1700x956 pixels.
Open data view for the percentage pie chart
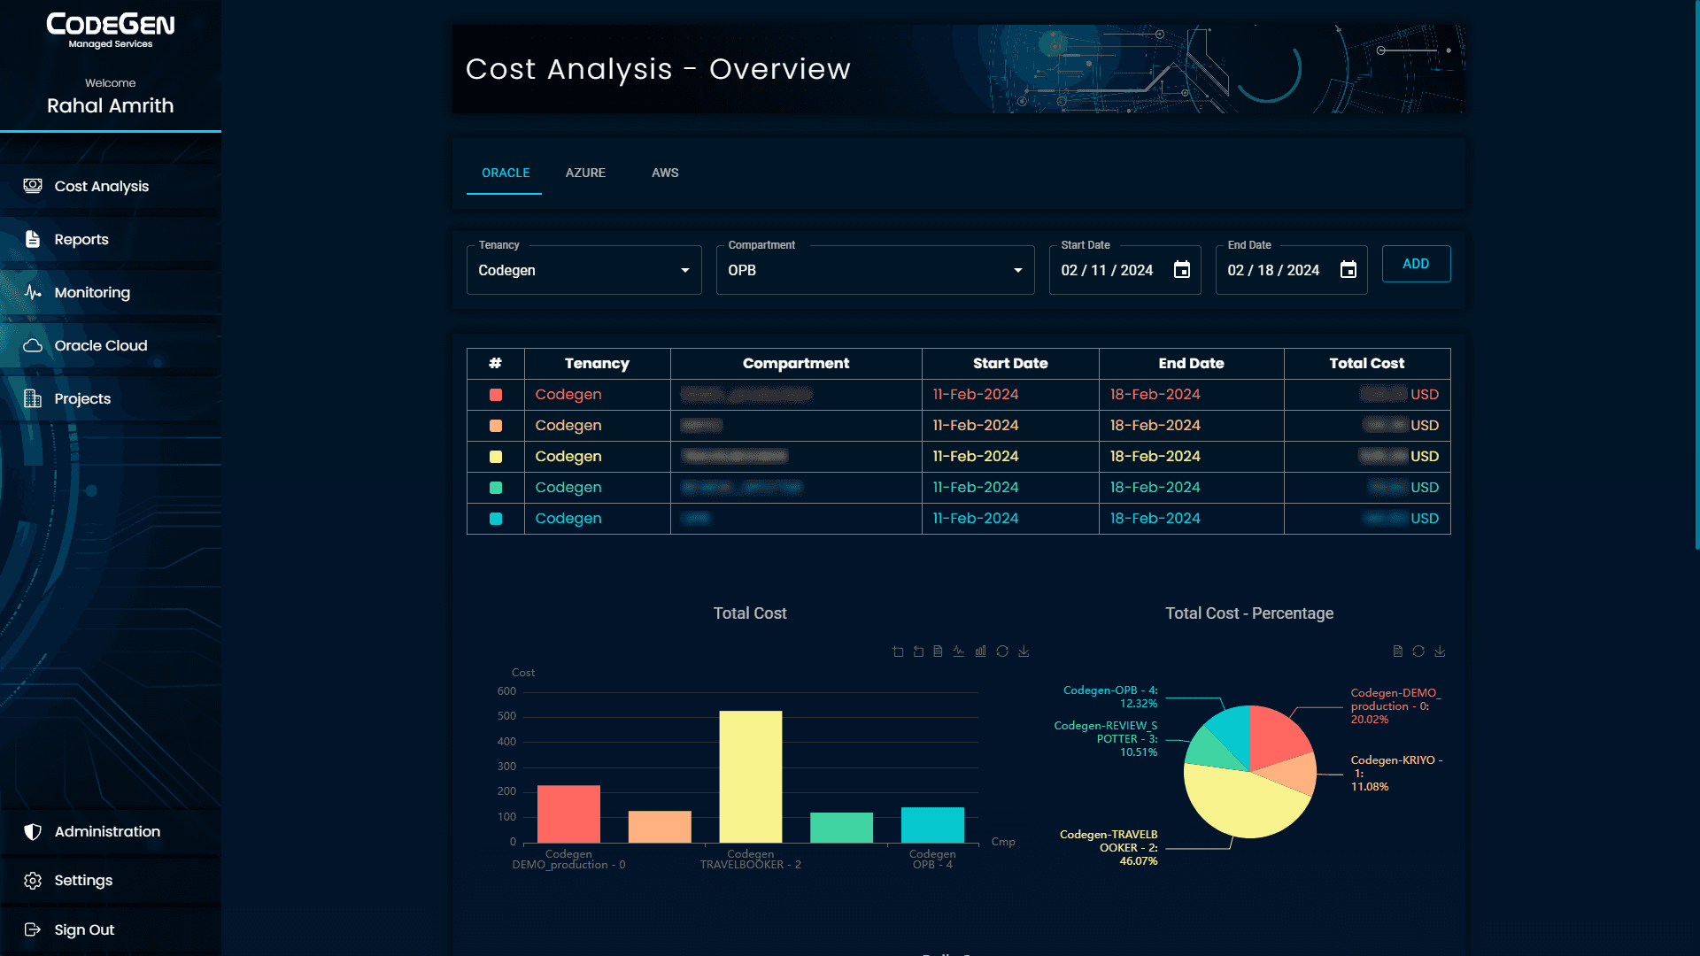coord(1398,651)
